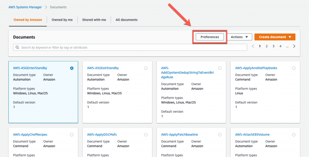Open the Create document dropdown
Image resolution: width=309 pixels, height=157 pixels.
(x=275, y=37)
